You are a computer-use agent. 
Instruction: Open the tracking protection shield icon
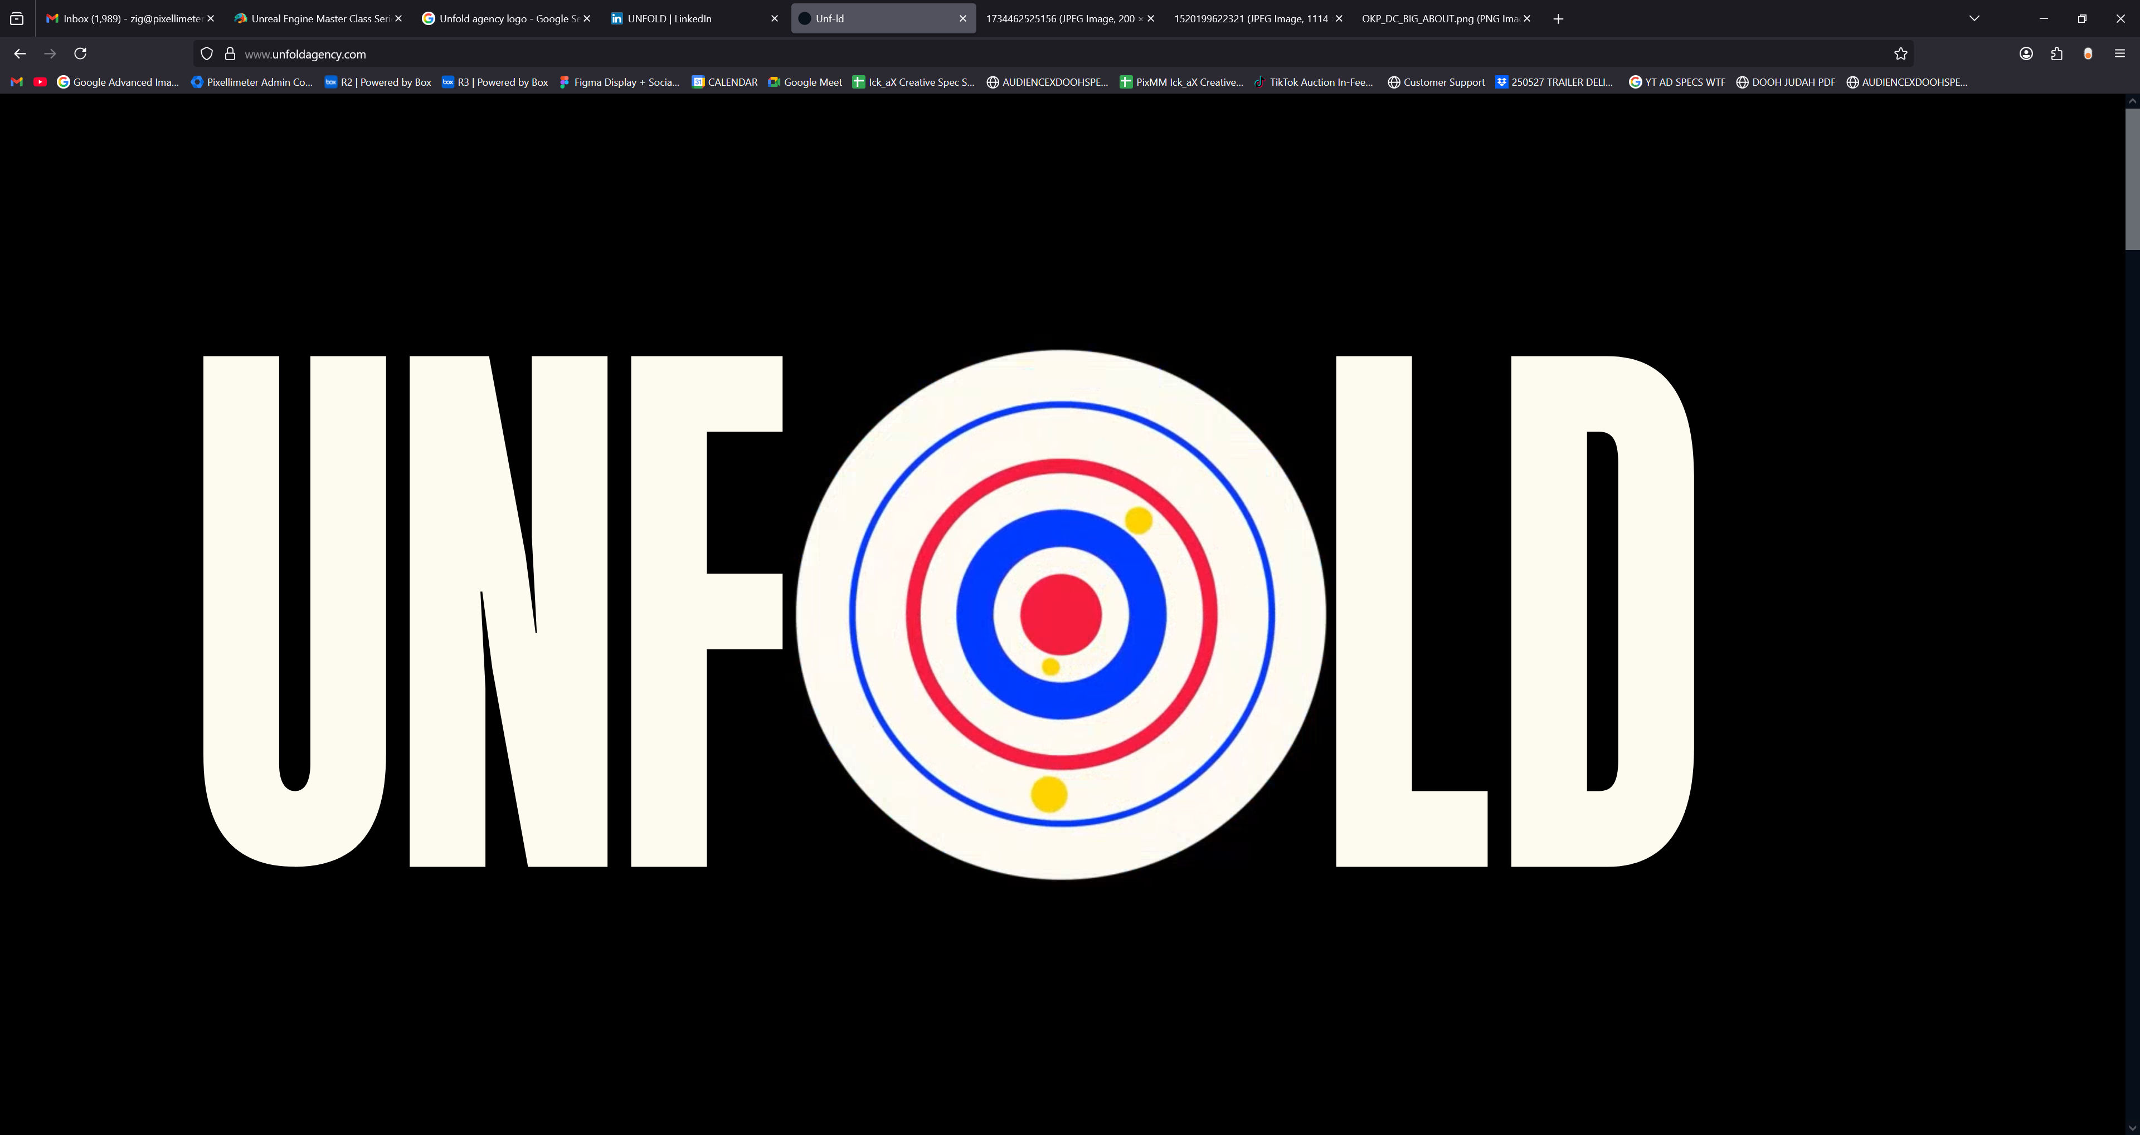pos(207,54)
